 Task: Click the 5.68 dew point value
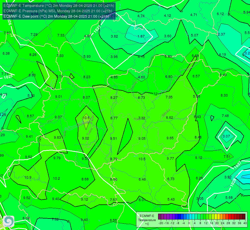click(x=229, y=198)
